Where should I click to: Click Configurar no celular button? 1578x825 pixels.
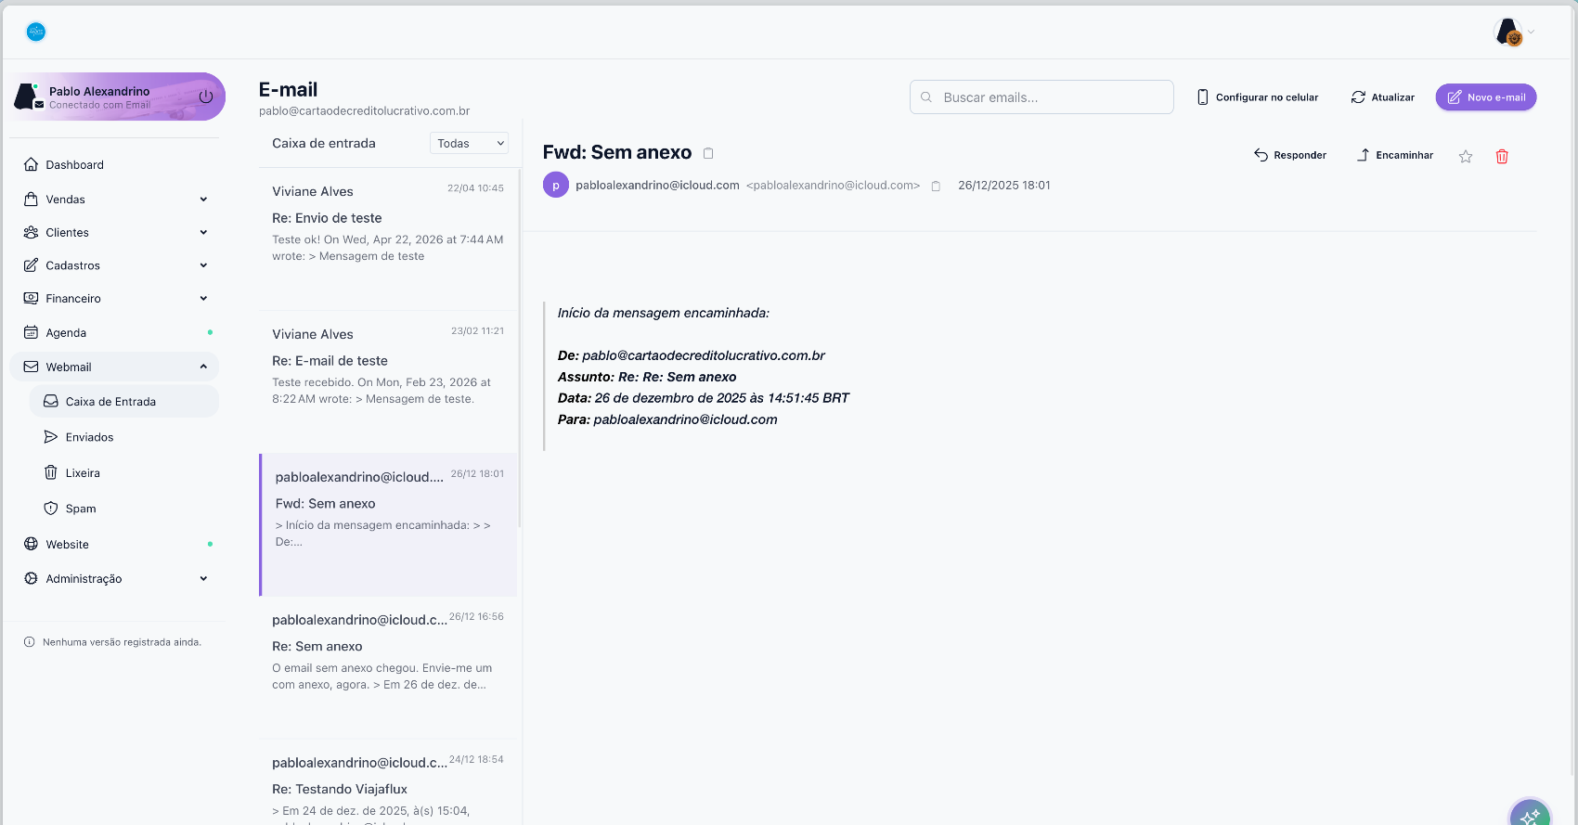click(1258, 97)
